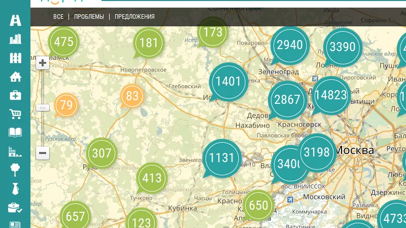Click airport icon near Московский

click(290, 200)
